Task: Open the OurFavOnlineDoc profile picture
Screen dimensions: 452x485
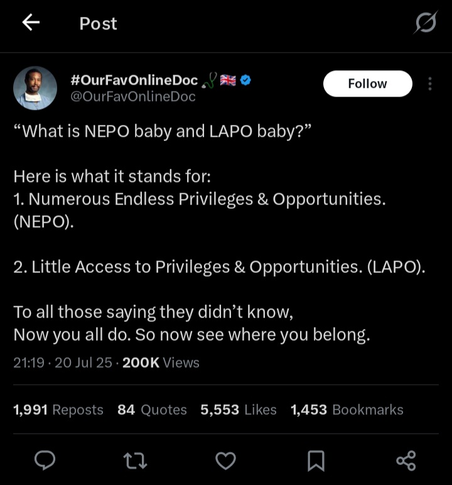Action: pyautogui.click(x=35, y=88)
